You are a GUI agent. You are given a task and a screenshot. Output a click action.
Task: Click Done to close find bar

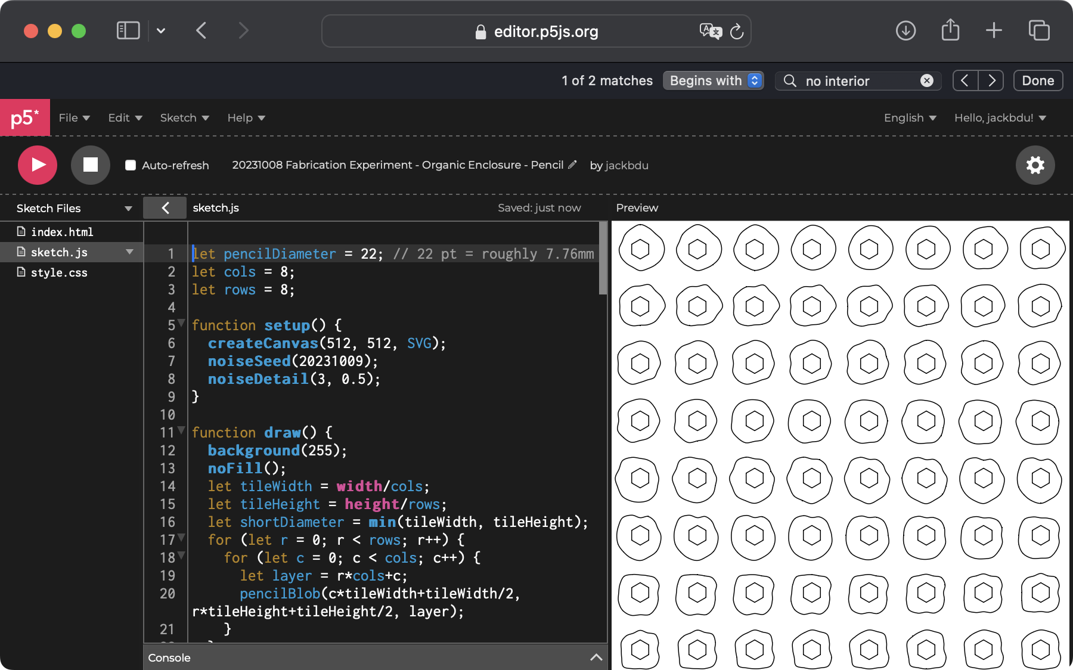click(1038, 80)
